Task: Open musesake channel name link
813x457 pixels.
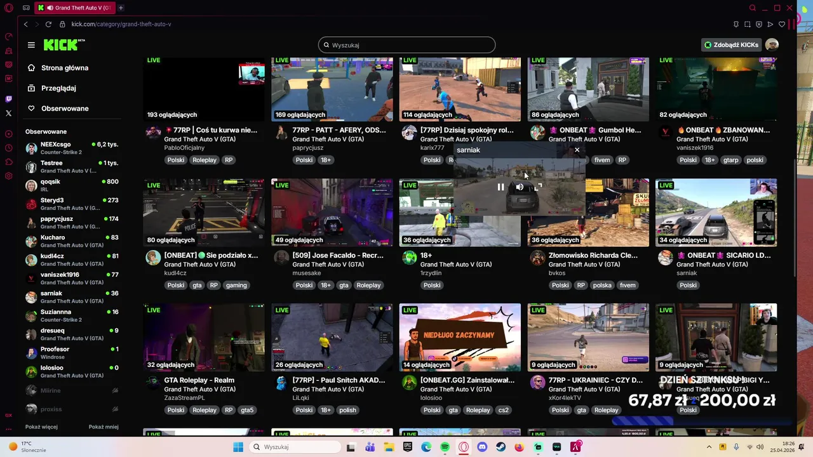Action: point(307,273)
